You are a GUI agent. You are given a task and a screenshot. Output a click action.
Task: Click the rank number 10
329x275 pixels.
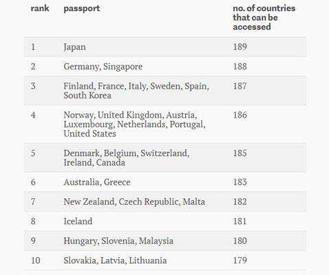tap(36, 261)
